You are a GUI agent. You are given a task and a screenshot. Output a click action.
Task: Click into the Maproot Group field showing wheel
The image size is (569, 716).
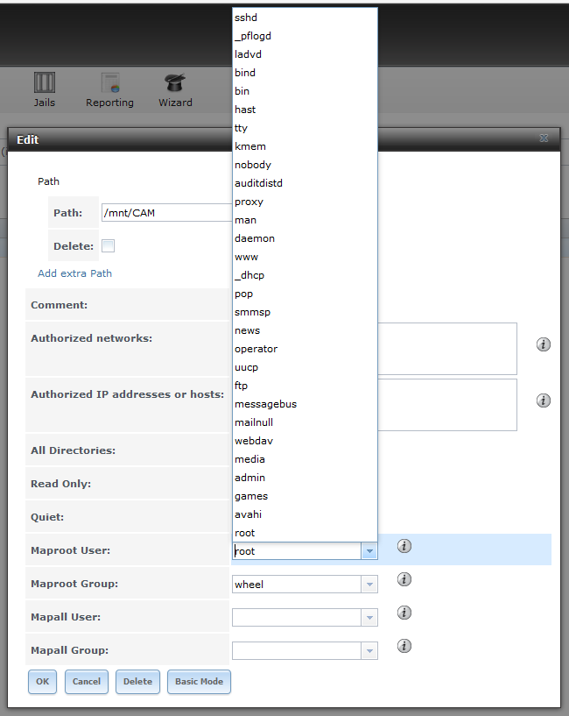[x=297, y=585]
